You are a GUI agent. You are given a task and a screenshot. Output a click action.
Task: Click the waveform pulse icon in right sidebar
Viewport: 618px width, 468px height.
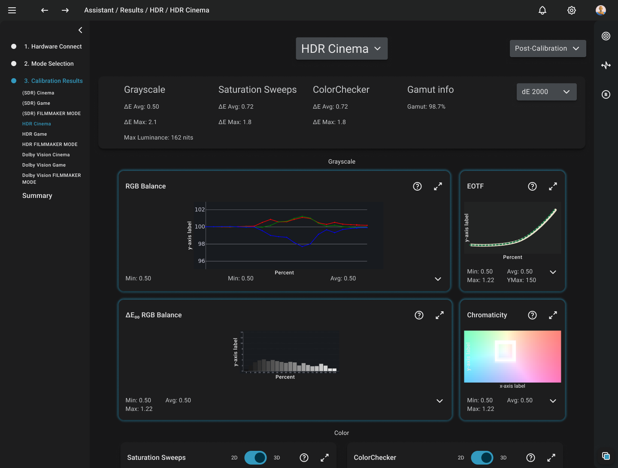click(606, 65)
